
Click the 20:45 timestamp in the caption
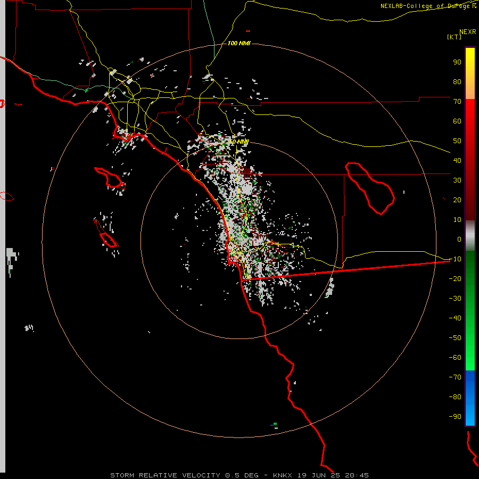pyautogui.click(x=357, y=475)
